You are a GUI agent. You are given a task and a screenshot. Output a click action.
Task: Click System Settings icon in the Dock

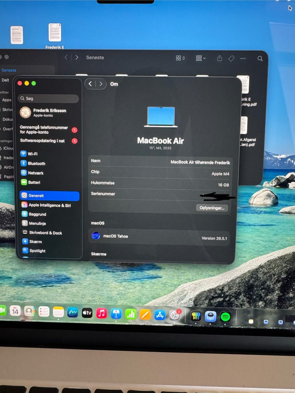click(175, 315)
